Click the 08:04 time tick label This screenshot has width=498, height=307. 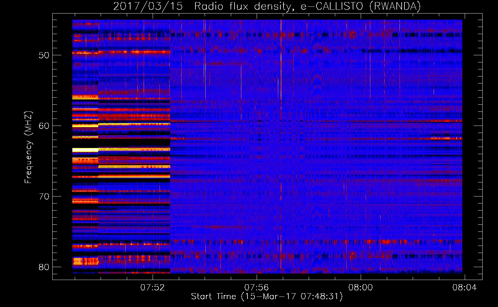[x=464, y=288]
